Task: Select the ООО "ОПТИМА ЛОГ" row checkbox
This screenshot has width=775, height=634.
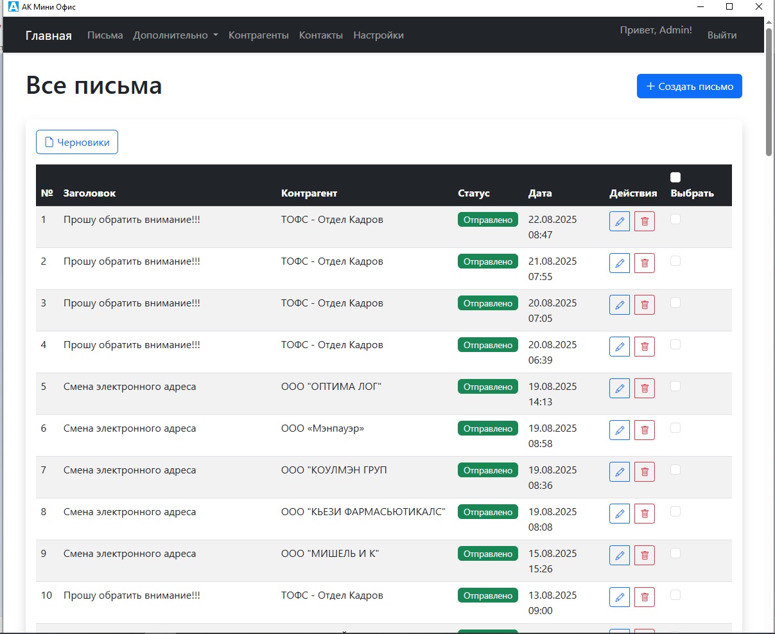Action: (x=675, y=386)
